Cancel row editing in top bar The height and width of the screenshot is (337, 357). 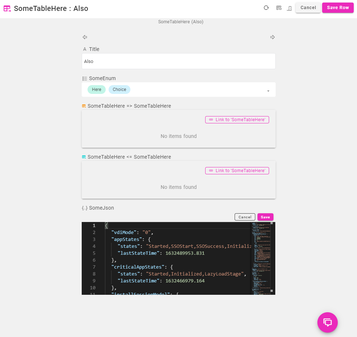click(x=308, y=8)
